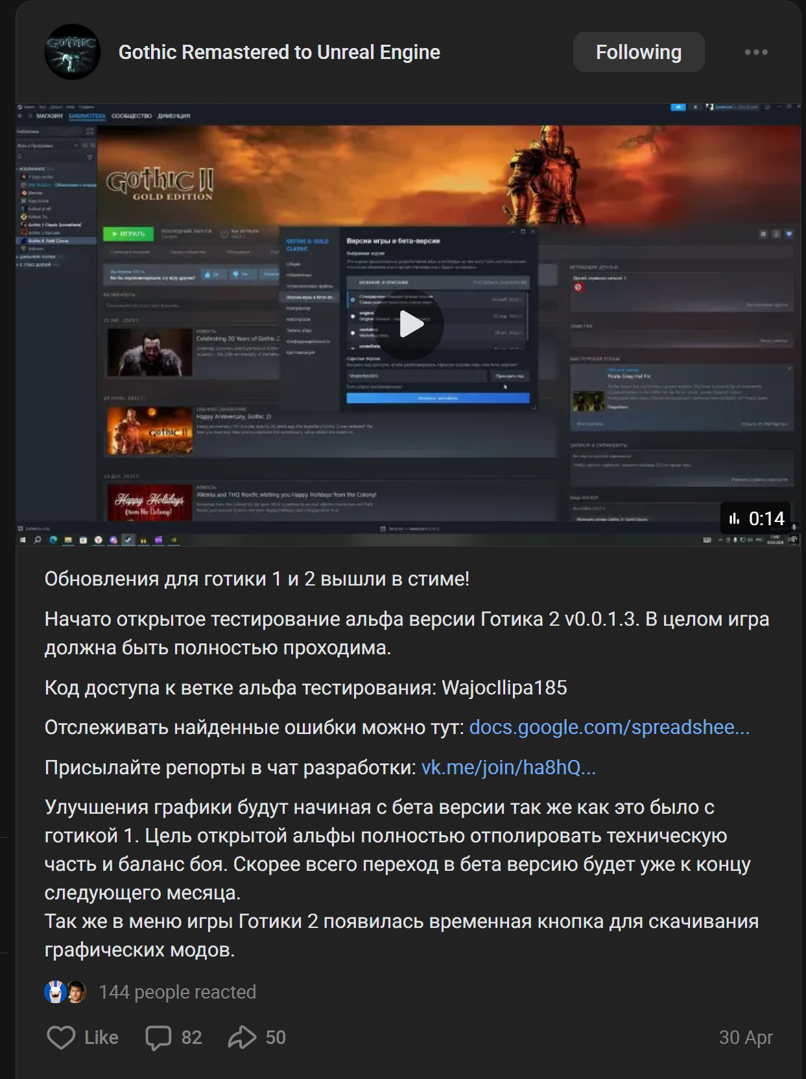Open the docs.google.com spreadsheet link
This screenshot has height=1079, width=806.
click(609, 728)
